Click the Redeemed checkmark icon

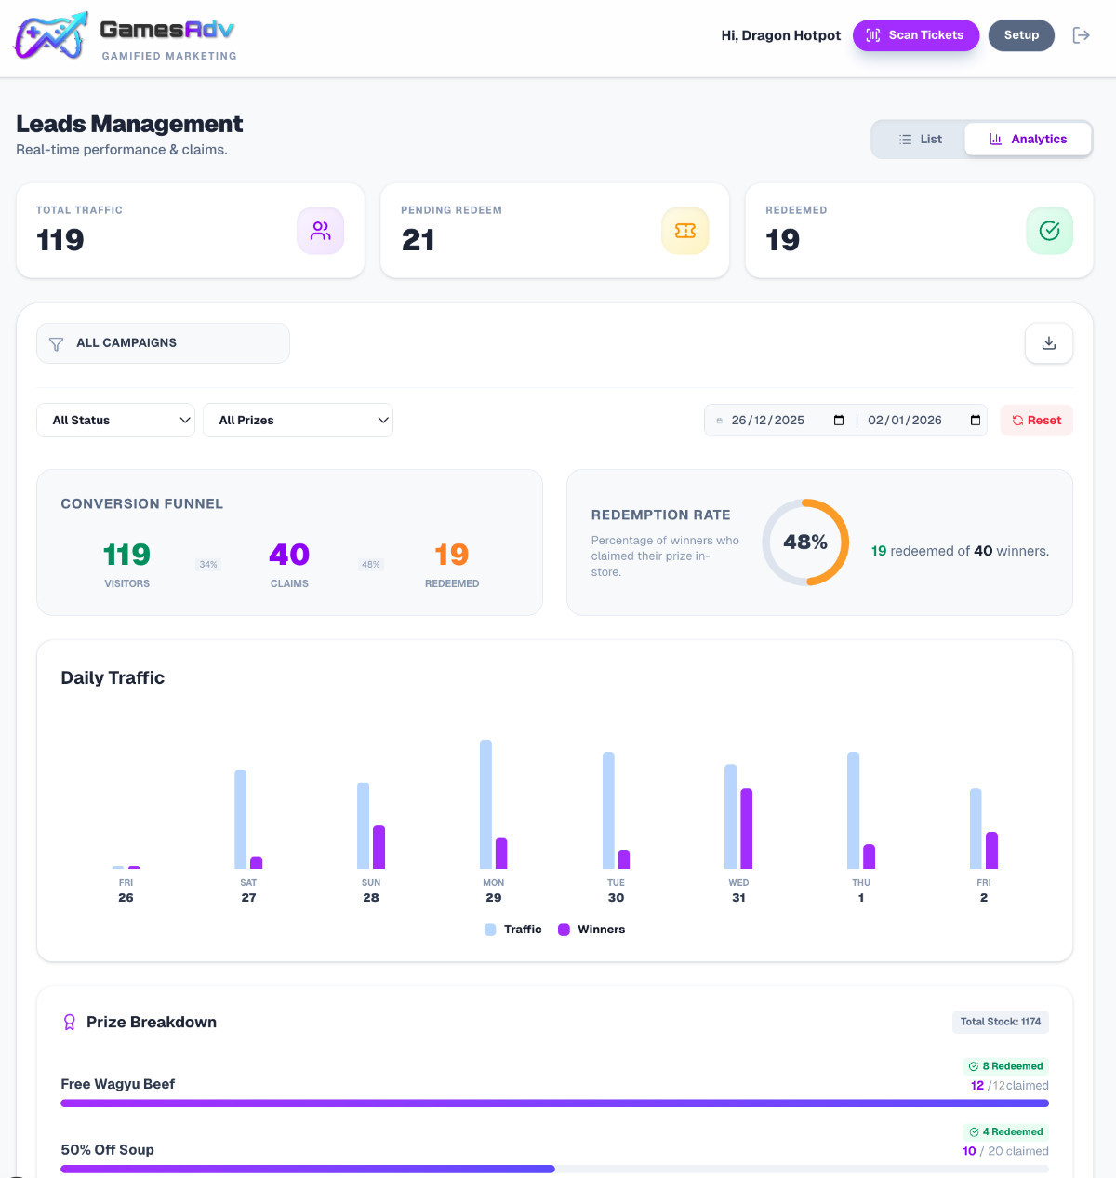coord(1049,231)
